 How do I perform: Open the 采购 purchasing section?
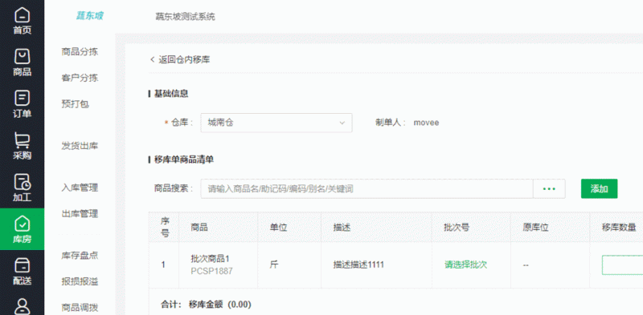click(x=23, y=146)
